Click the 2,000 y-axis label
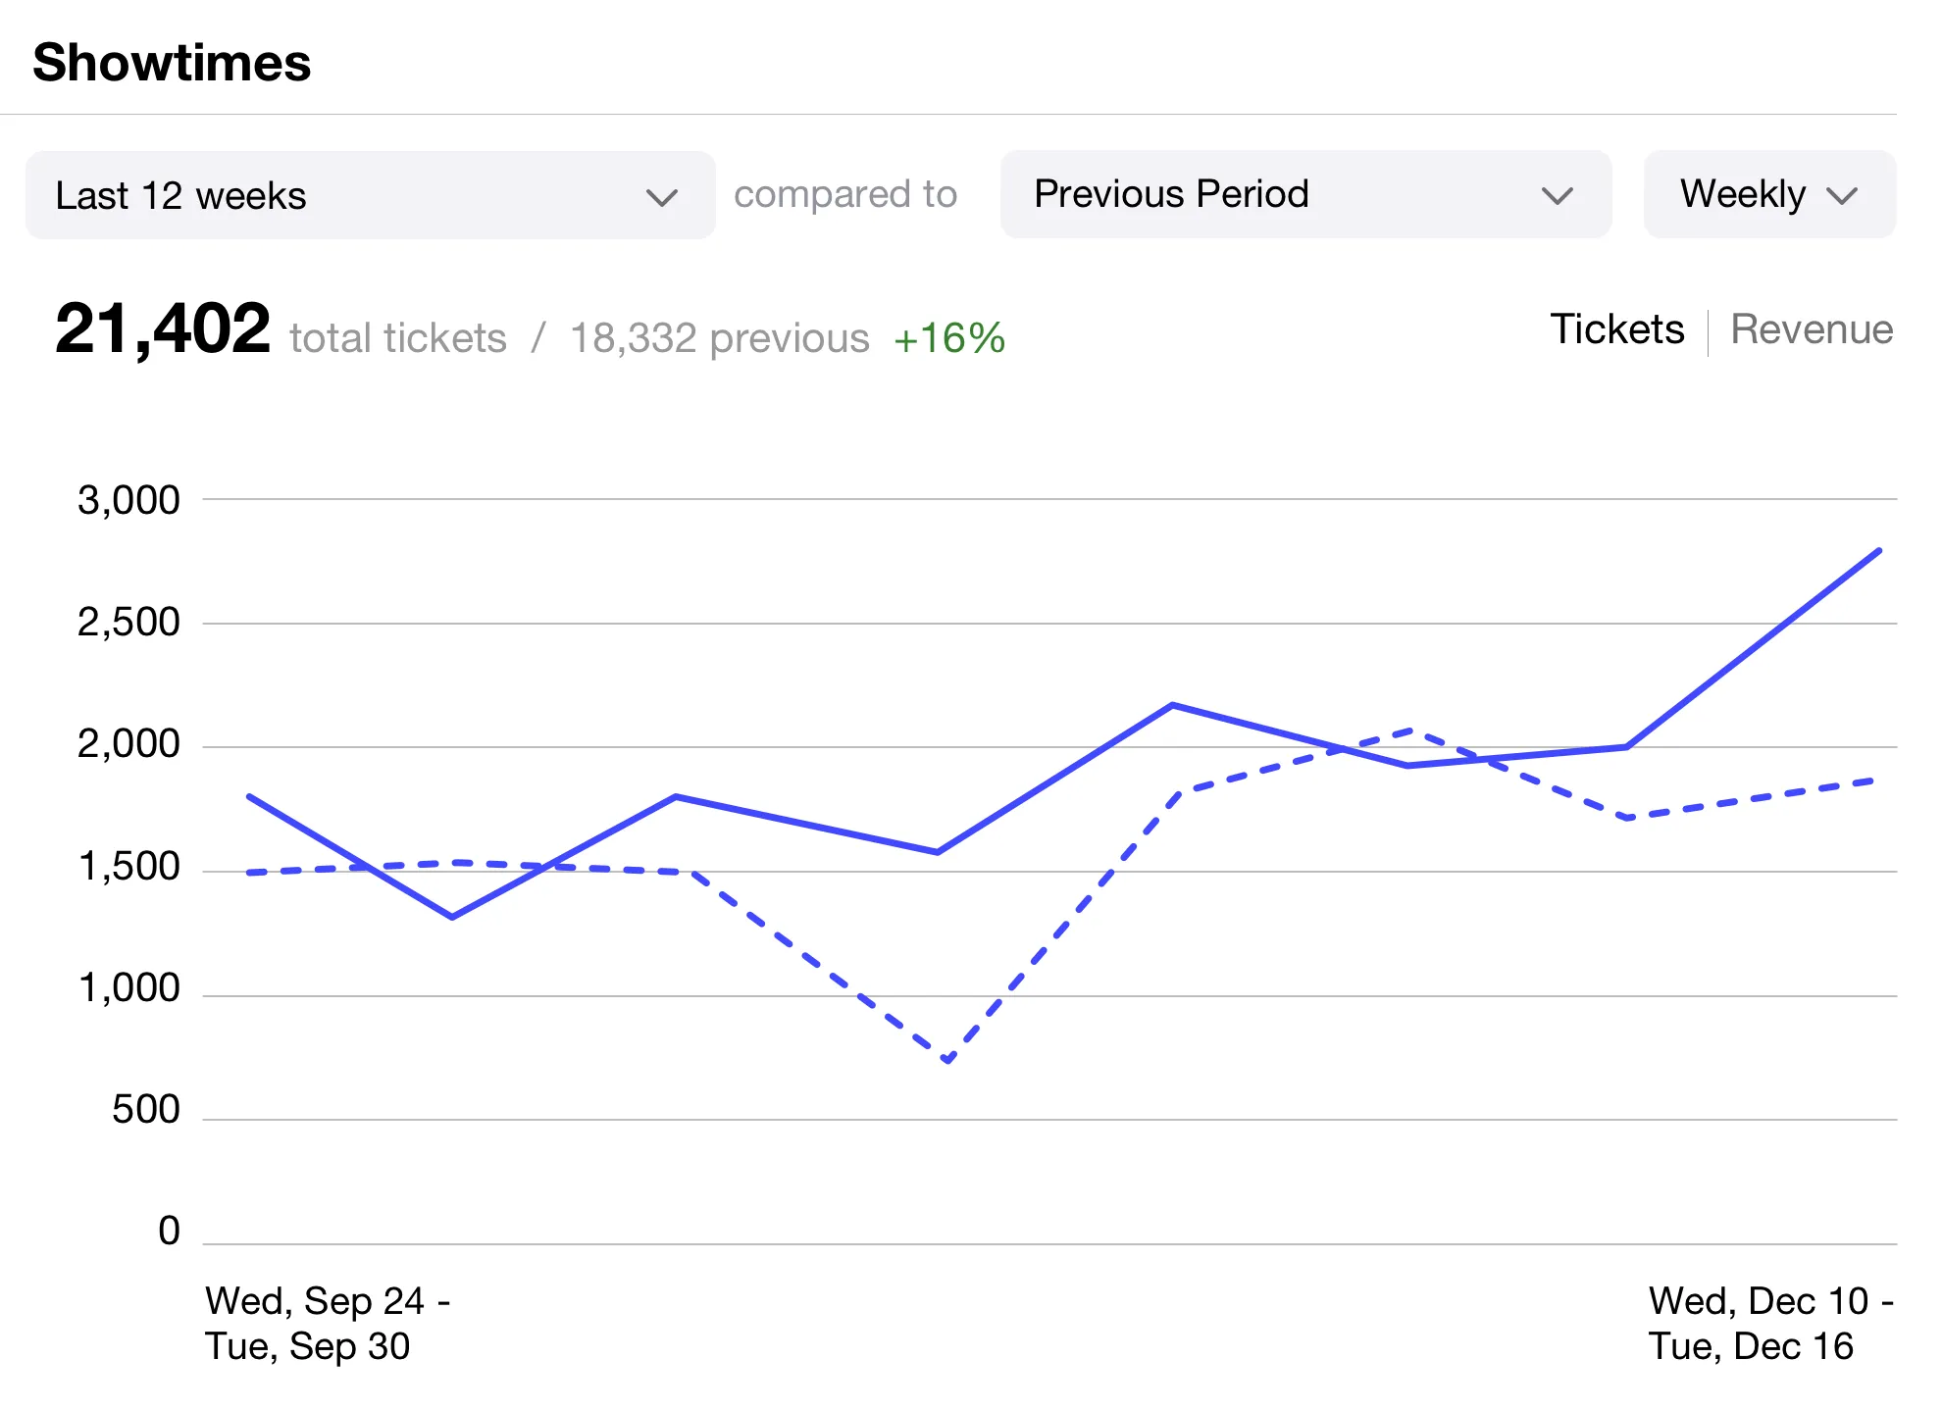The width and height of the screenshot is (1942, 1410). coord(128,744)
